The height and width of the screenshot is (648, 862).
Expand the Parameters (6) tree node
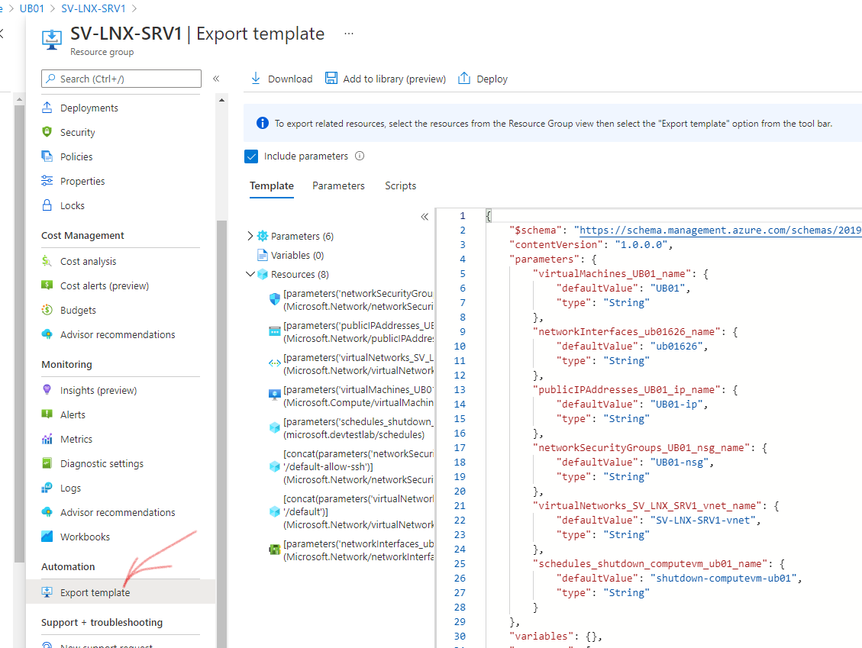pyautogui.click(x=250, y=236)
